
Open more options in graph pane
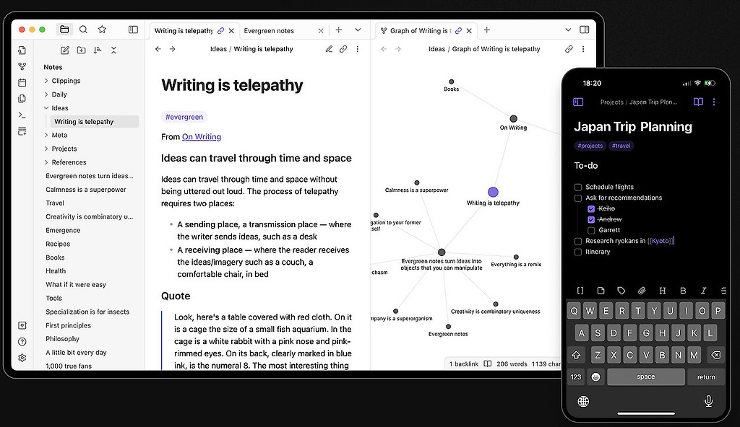coord(583,49)
